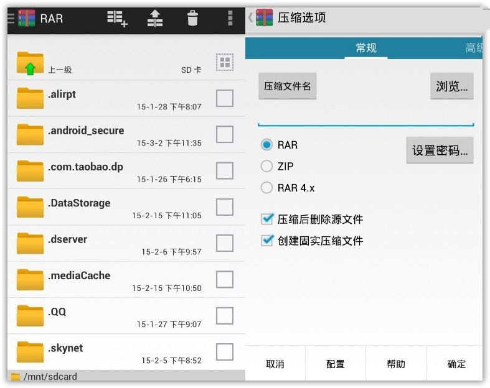Toggle the select-all grid icon

[225, 62]
